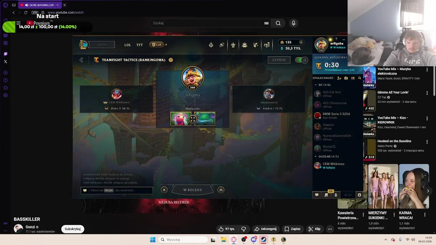
Task: Open the Clash trident icon in League client
Action: [211, 45]
